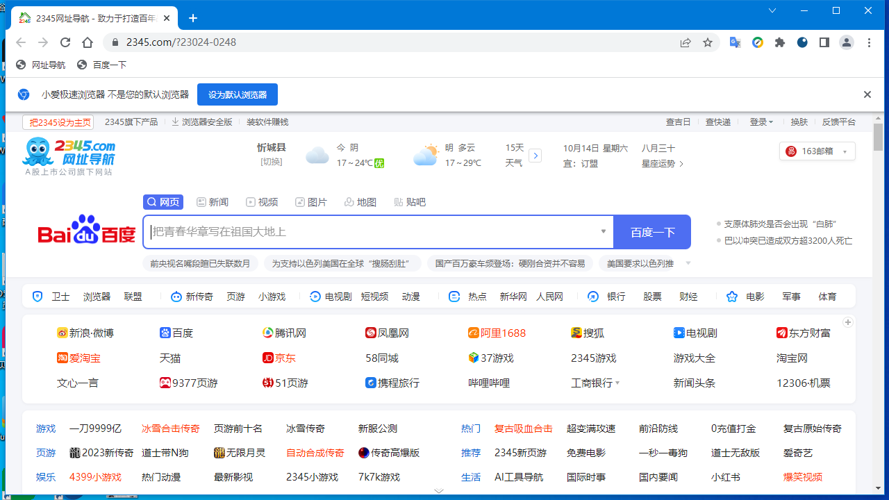Click the 携程旅行 icon

[370, 383]
